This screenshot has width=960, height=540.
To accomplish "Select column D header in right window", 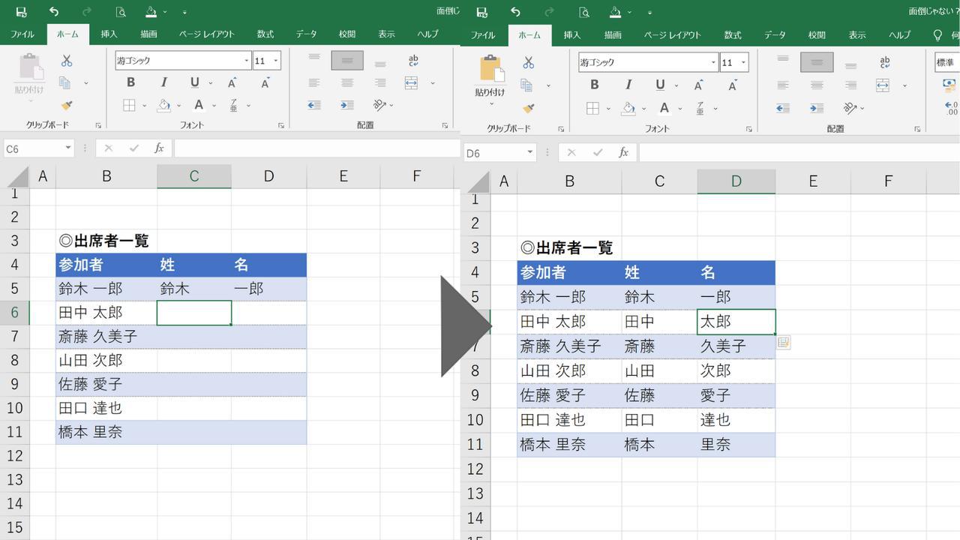I will tap(736, 181).
